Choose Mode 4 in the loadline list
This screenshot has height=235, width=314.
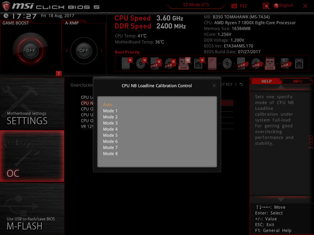[x=110, y=129]
